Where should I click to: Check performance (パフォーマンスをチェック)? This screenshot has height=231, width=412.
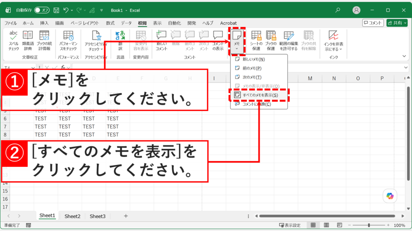(x=68, y=41)
